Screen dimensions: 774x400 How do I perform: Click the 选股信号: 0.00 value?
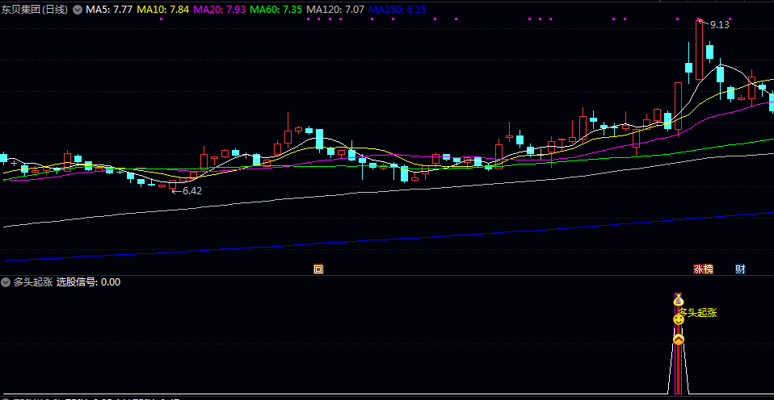[88, 282]
